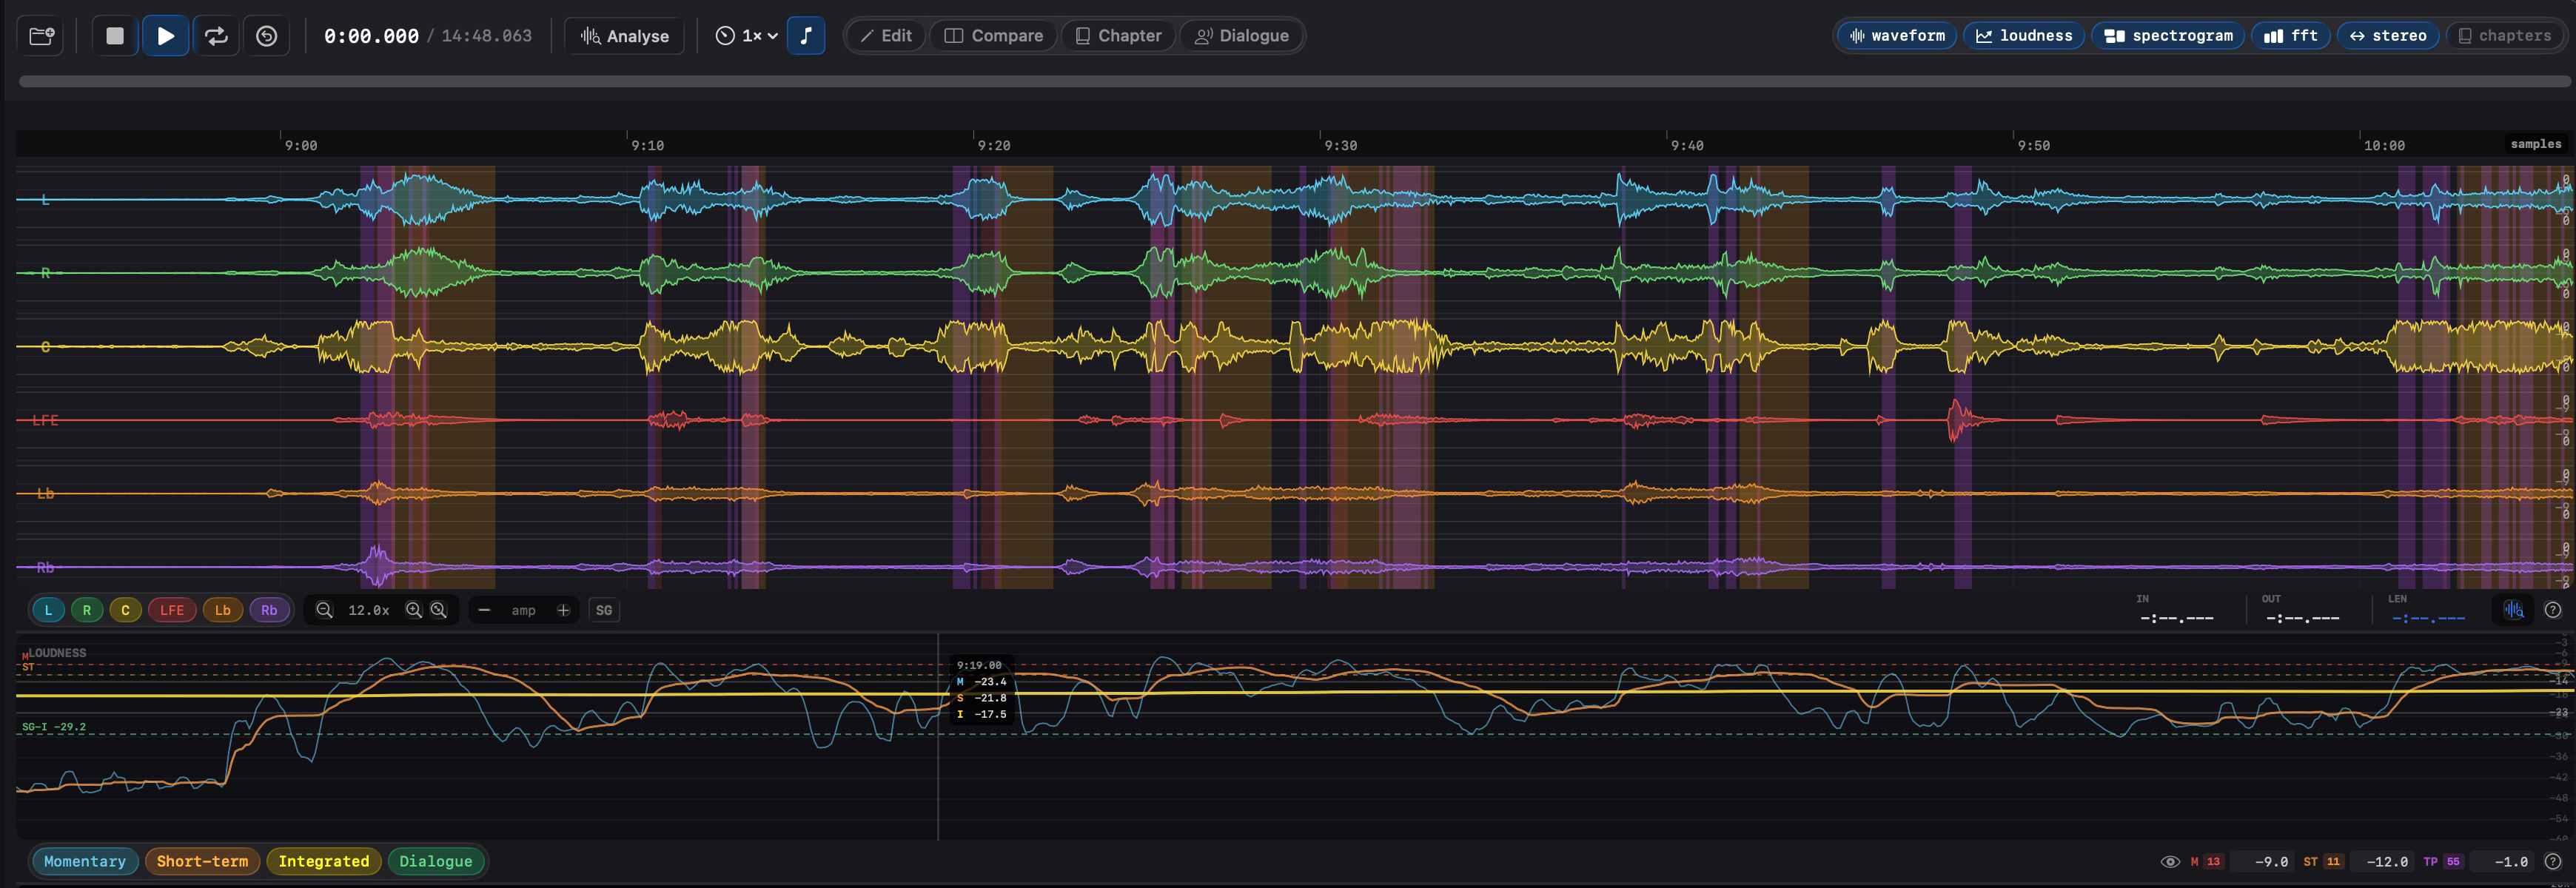Click the SG-I -29.2 loudness label
The height and width of the screenshot is (888, 2576).
(54, 727)
